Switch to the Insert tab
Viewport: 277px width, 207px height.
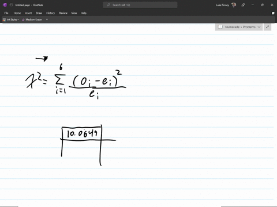[x=28, y=13]
